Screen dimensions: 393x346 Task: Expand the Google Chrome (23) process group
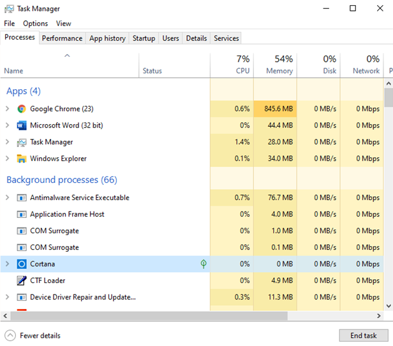tap(7, 109)
